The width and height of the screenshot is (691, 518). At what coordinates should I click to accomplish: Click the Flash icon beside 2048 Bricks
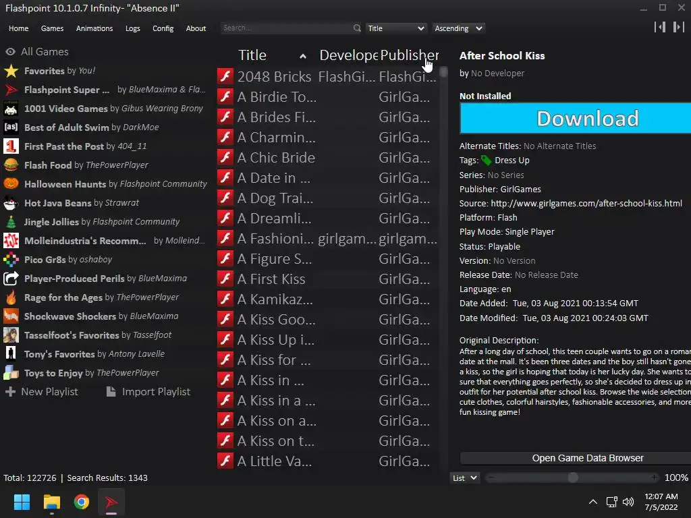[225, 76]
